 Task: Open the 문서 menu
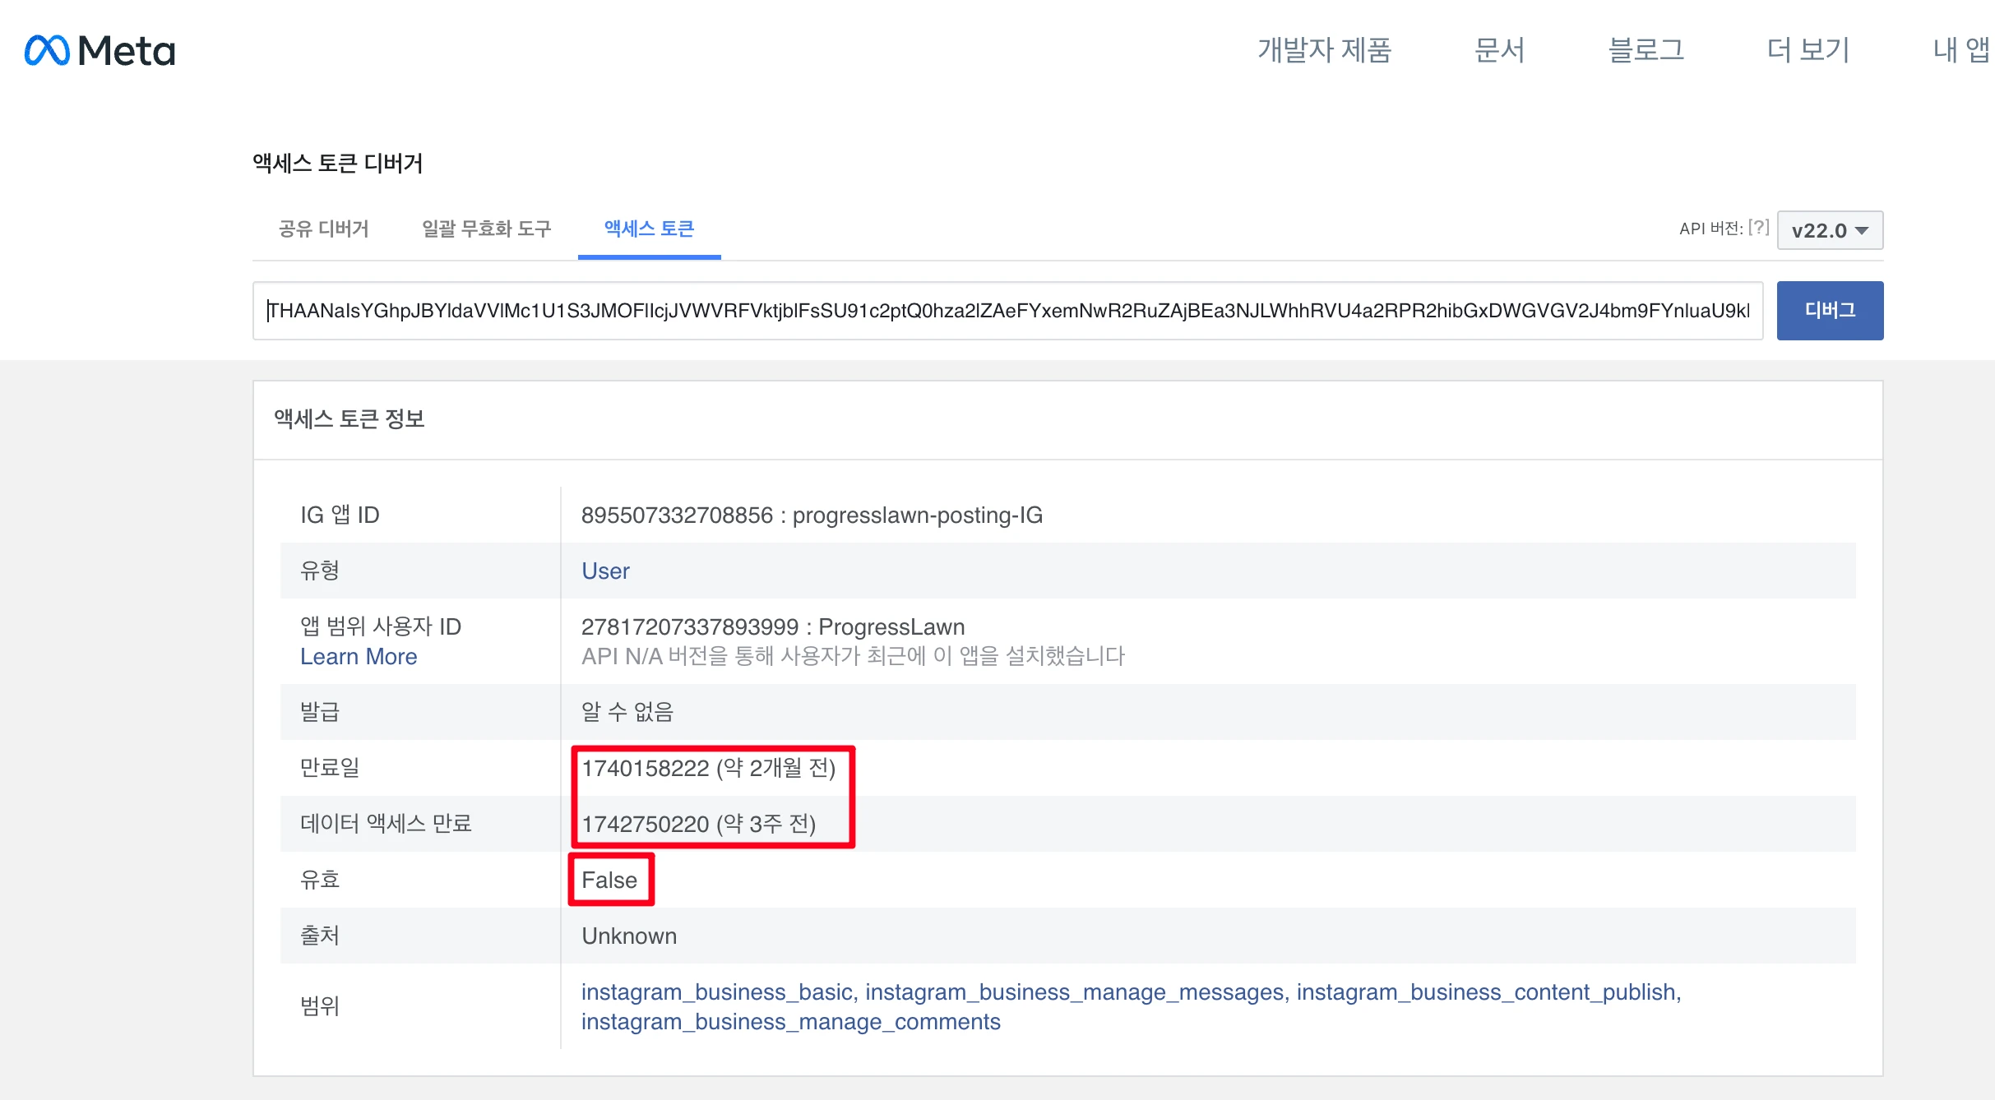(x=1499, y=50)
